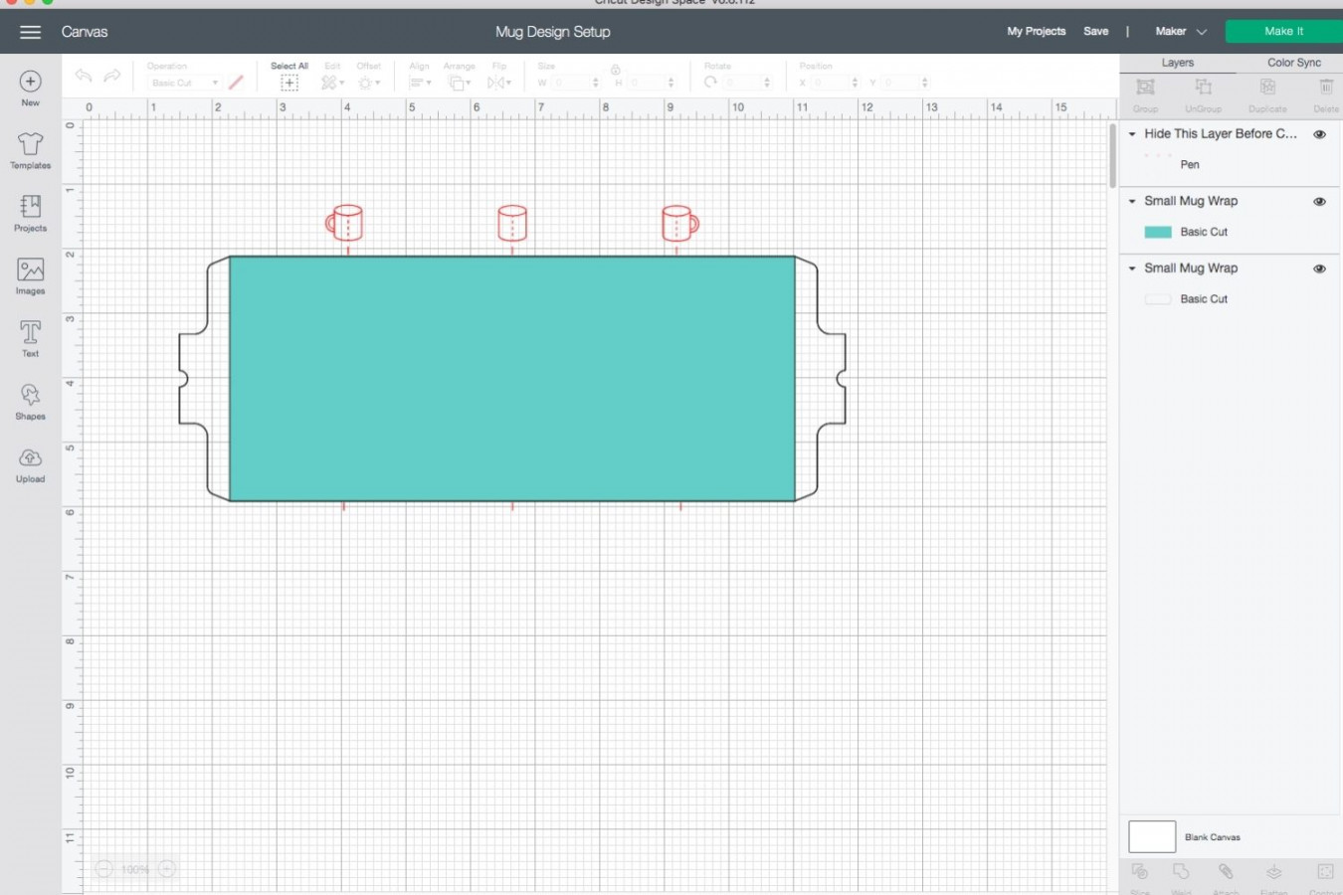Collapse the 'Hide This Layer Before C...' group

pos(1132,134)
